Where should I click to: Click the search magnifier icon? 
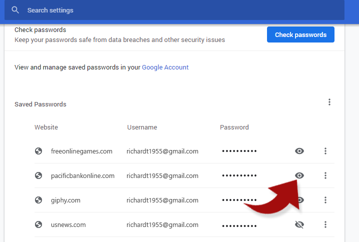click(x=15, y=10)
